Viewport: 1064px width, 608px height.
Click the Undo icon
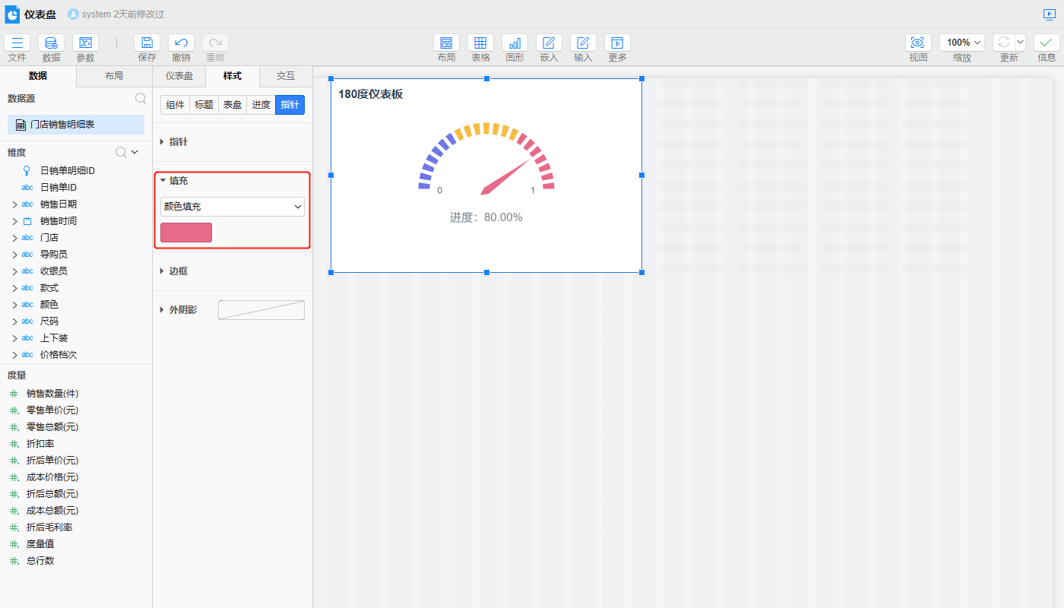(x=181, y=43)
